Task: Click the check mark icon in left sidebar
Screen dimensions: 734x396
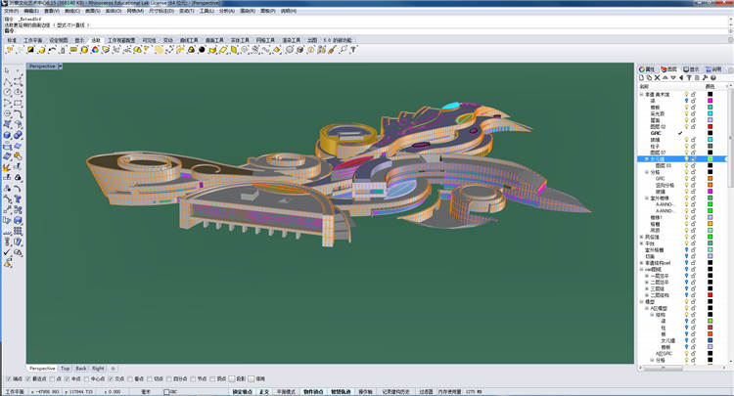Action: [7, 253]
